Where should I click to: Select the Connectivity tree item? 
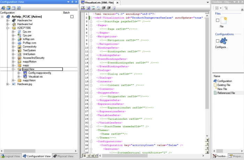(30, 47)
